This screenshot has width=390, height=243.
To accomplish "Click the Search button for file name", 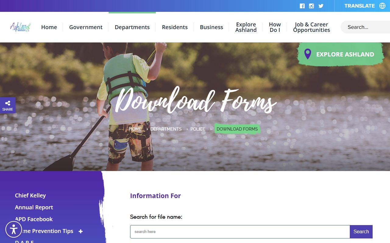I will tap(361, 232).
